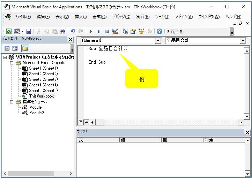Open the 挿入(I) menu
This screenshot has height=178, width=252.
click(x=81, y=17)
